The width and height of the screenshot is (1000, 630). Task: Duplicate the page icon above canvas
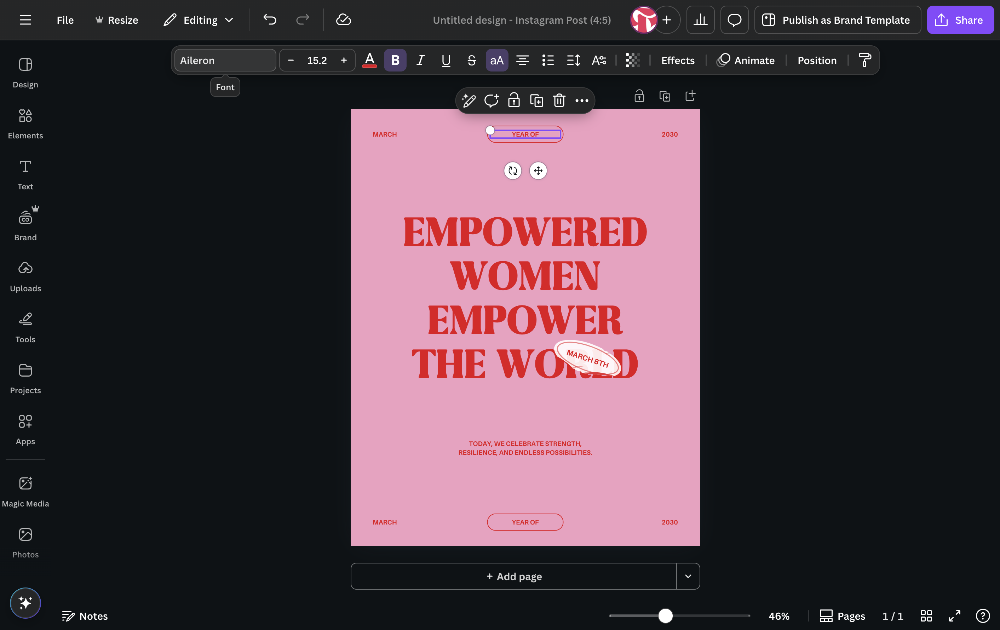click(665, 96)
